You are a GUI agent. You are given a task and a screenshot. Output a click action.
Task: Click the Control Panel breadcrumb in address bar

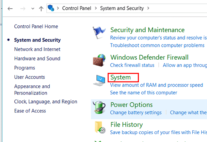click(x=77, y=8)
